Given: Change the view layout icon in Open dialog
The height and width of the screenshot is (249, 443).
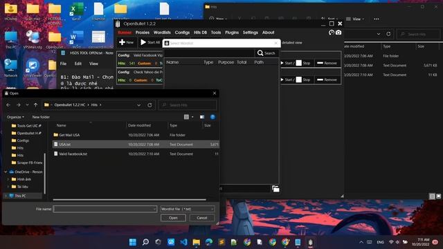Looking at the screenshot, I should tap(186, 117).
